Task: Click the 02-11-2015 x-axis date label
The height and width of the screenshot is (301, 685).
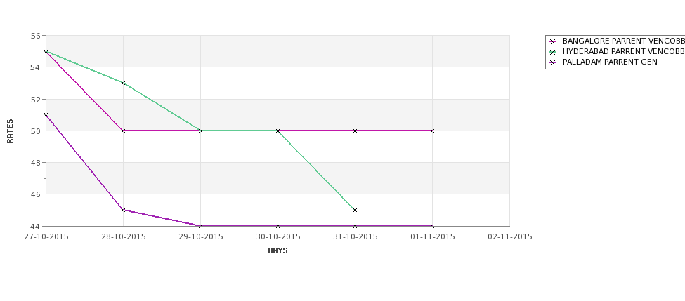Action: click(x=510, y=236)
